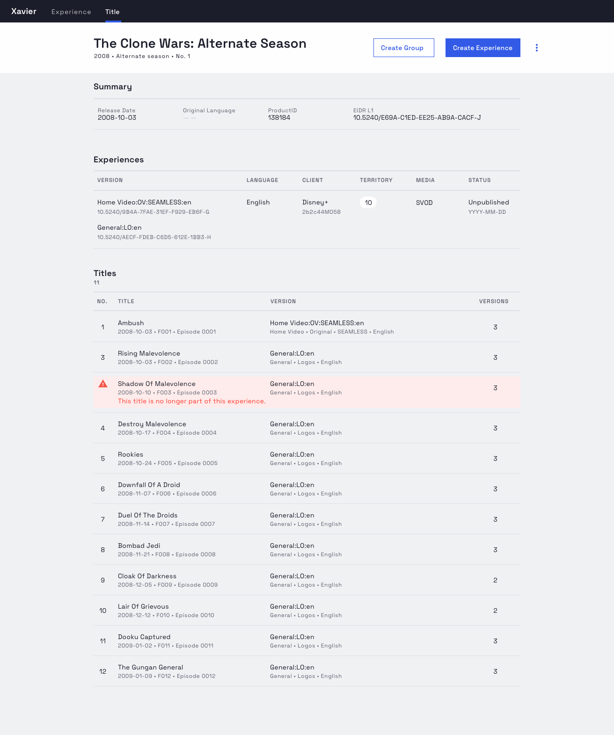The height and width of the screenshot is (735, 614).
Task: Click the Shadow Of Malevolence title
Action: pyautogui.click(x=157, y=384)
